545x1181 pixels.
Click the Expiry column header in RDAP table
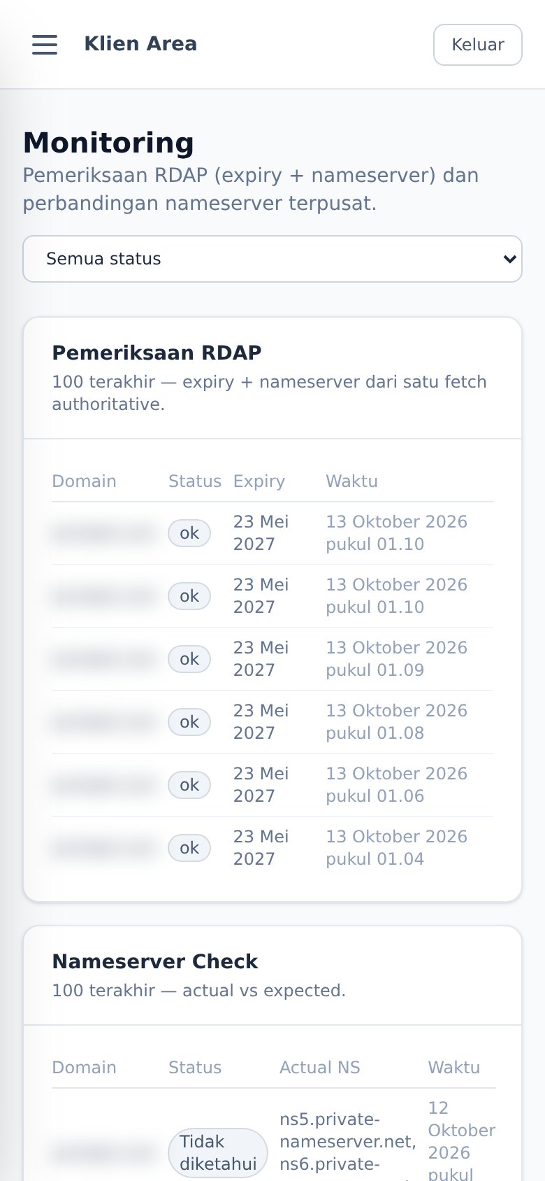click(259, 481)
